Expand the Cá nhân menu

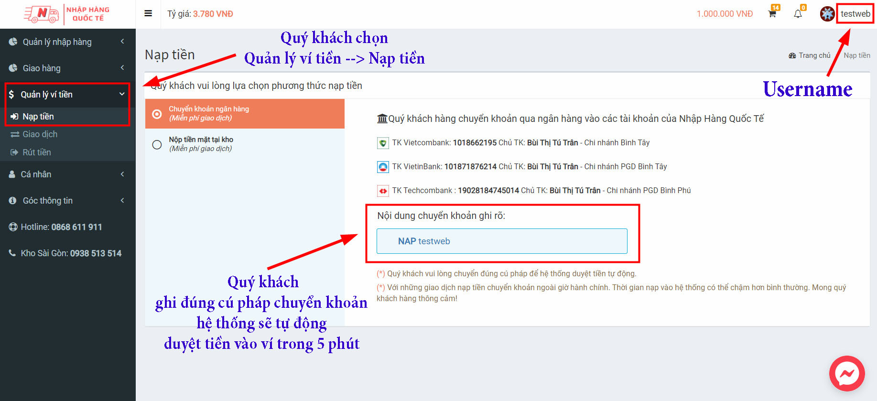coord(67,174)
